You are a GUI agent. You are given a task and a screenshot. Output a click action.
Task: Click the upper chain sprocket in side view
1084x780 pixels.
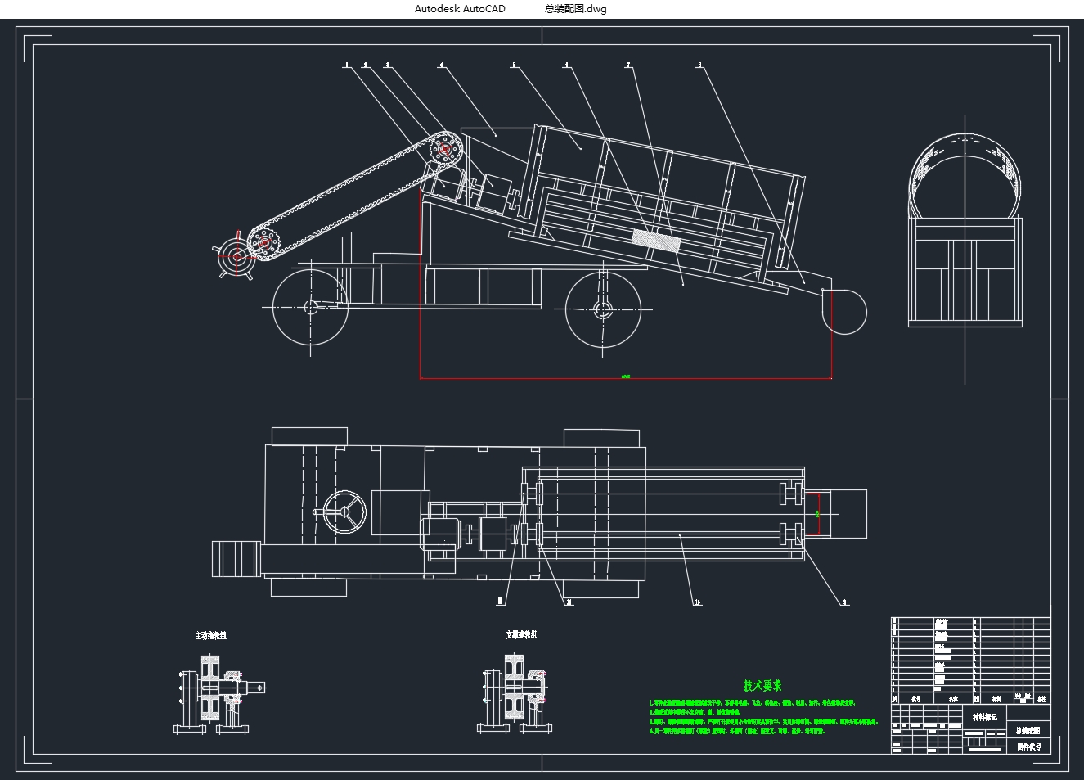pos(445,150)
